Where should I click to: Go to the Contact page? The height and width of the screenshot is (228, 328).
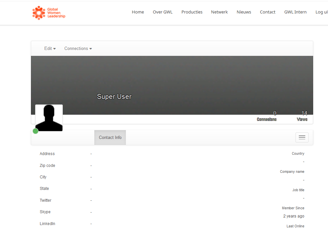[x=268, y=12]
